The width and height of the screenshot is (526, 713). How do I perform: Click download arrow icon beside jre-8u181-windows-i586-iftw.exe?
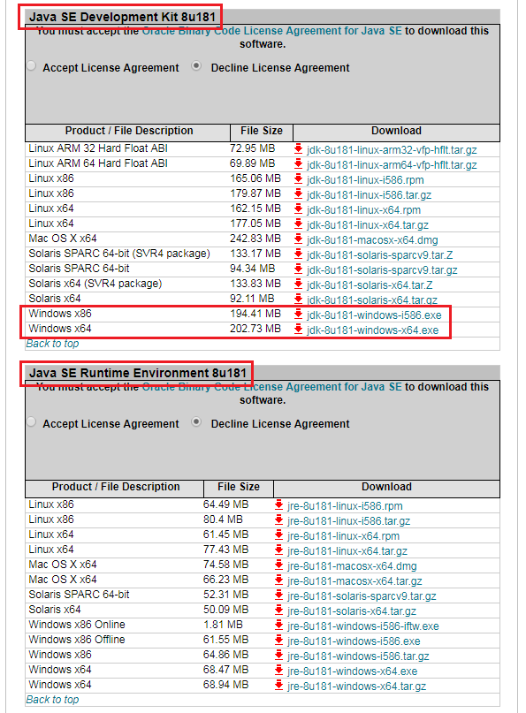pyautogui.click(x=279, y=625)
